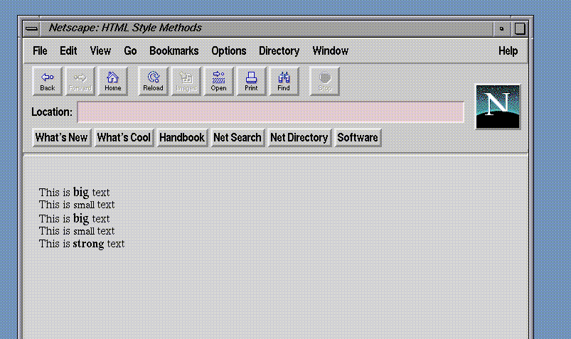Image resolution: width=571 pixels, height=339 pixels.
Task: Click the first 'This is small text' line
Action: coord(77,205)
